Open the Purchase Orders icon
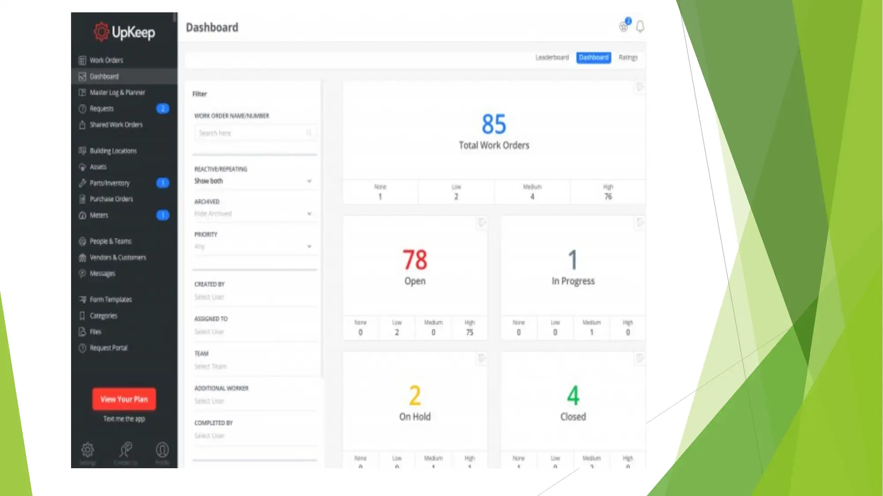The height and width of the screenshot is (496, 883). coord(82,199)
